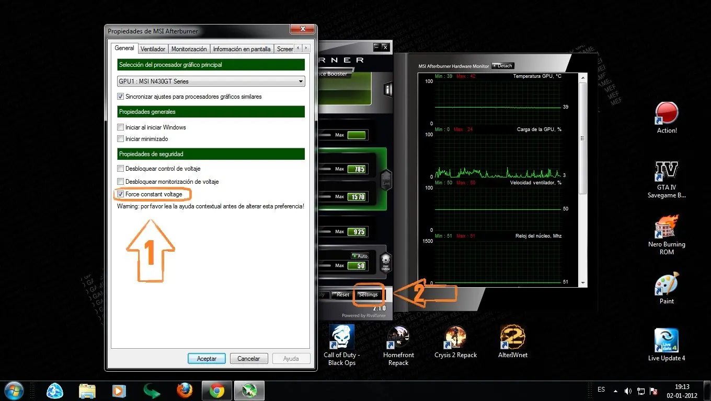Open the network tray icon

(x=641, y=391)
